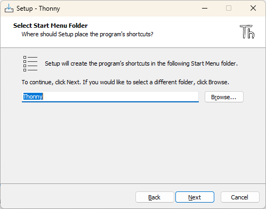Viewport: 266px width, 209px height.
Task: Close the Setup - Thonny window
Action: point(253,8)
